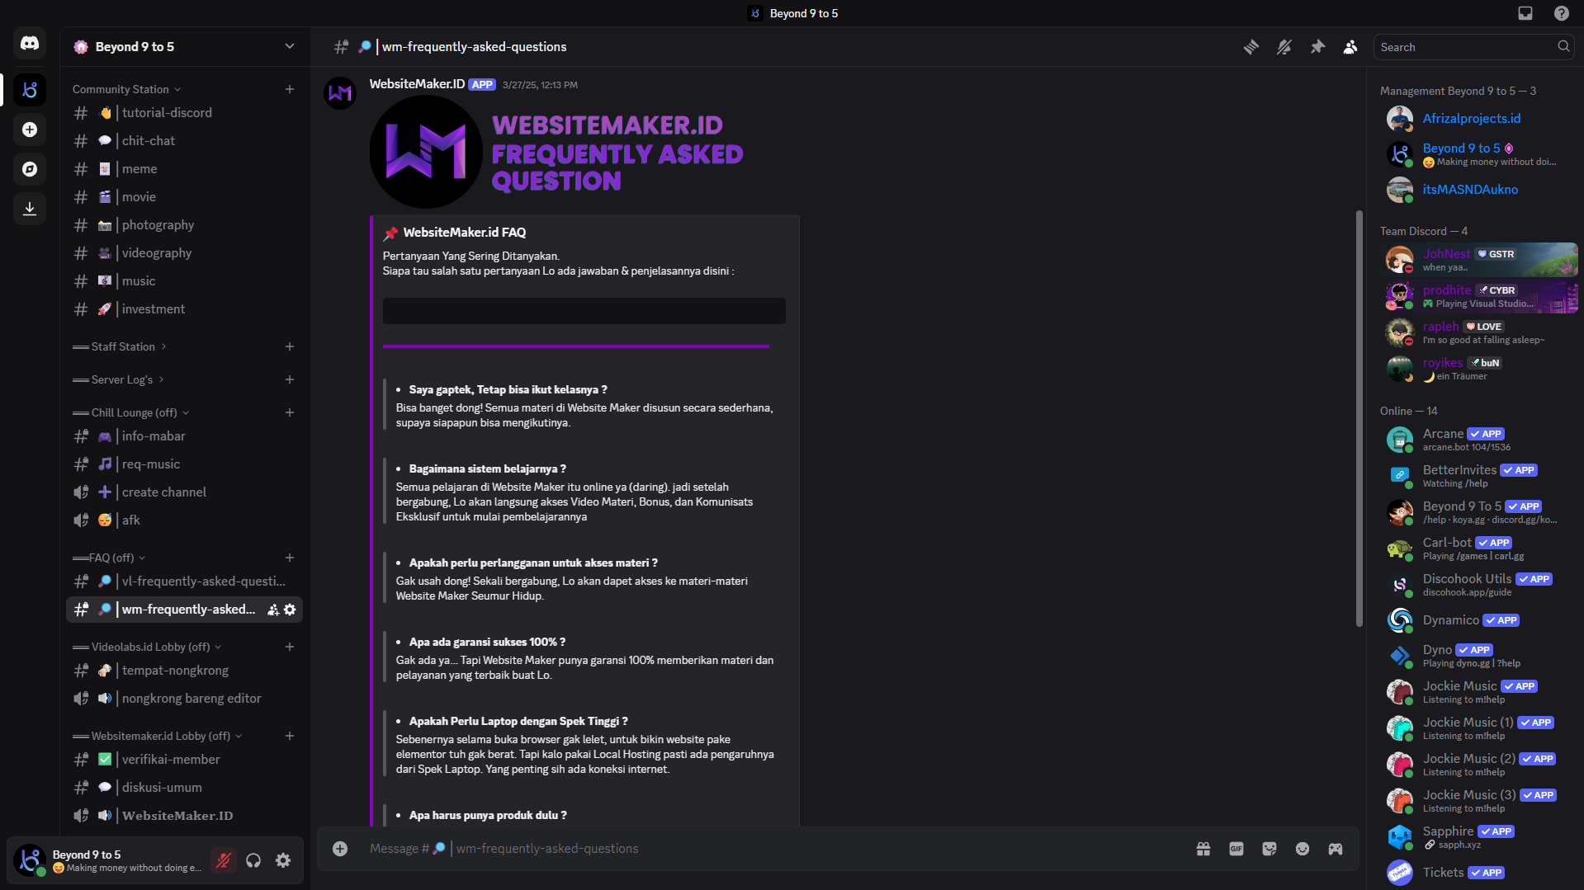Open Download Apps icon
This screenshot has height=890, width=1584.
[x=30, y=209]
